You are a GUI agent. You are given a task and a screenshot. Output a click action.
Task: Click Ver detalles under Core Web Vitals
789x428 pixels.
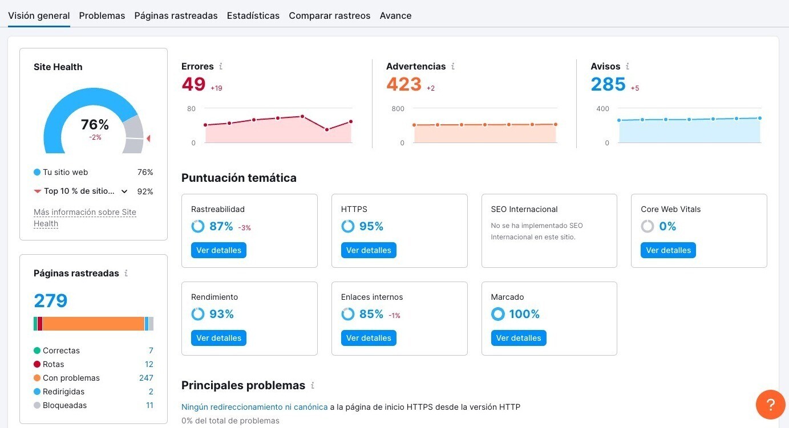pyautogui.click(x=668, y=250)
